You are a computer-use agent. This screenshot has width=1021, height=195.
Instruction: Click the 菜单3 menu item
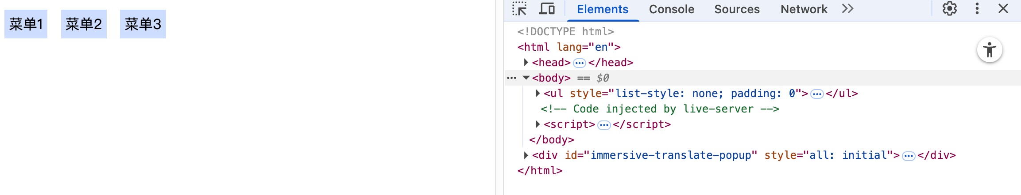coord(143,24)
